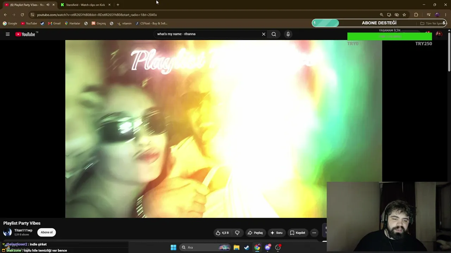Open the crossed-eye tracking protection icon
This screenshot has height=253, width=451.
click(397, 15)
